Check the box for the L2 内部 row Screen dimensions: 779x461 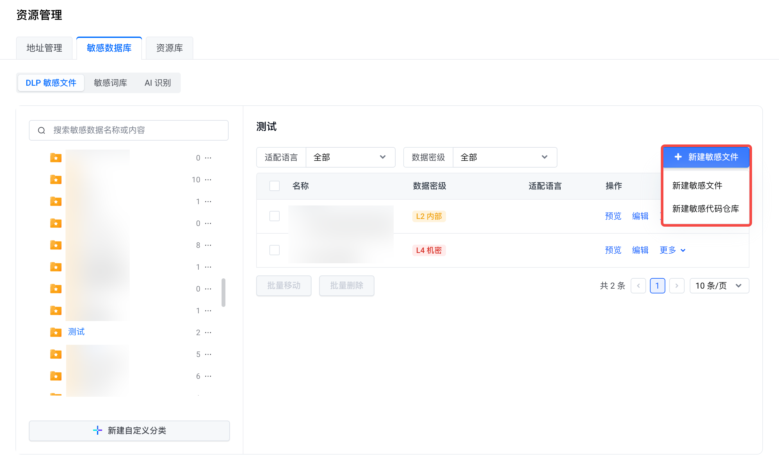click(275, 216)
